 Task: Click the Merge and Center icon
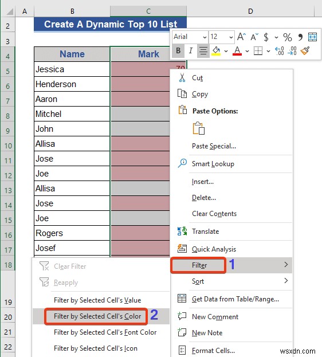pos(312,37)
